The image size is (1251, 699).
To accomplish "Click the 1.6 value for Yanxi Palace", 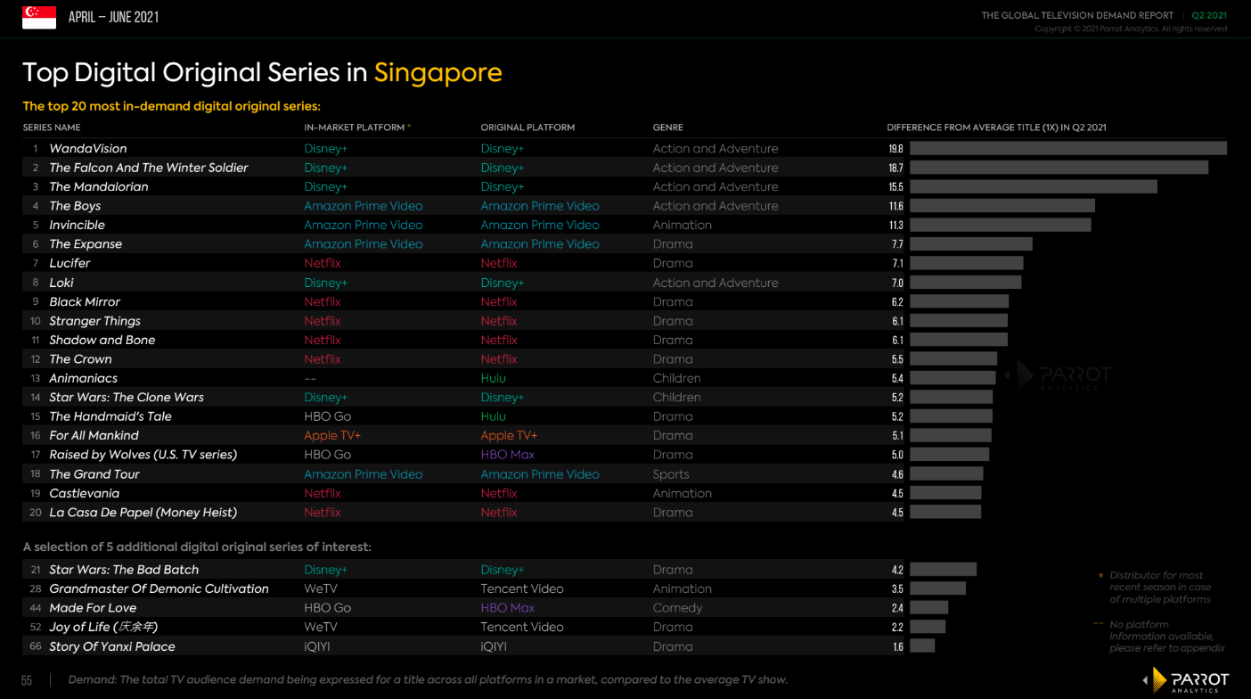I will pyautogui.click(x=897, y=646).
